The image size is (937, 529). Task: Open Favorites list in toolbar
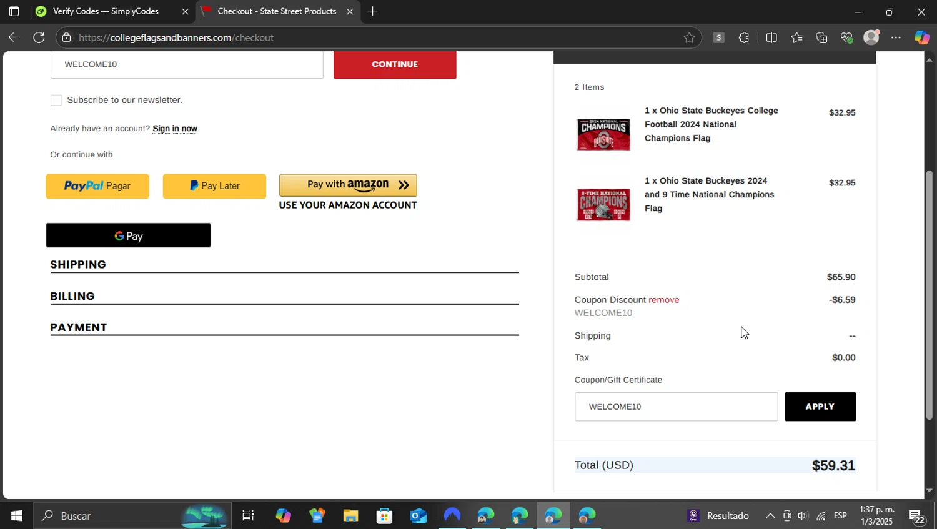(x=796, y=37)
